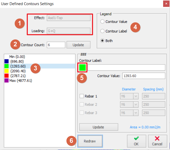Click the green contour label color swatch

point(82,68)
